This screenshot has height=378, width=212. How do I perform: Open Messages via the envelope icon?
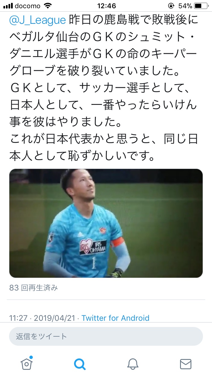pos(186,364)
